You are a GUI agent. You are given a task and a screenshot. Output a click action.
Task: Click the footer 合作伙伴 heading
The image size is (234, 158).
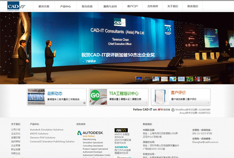click(81, 124)
